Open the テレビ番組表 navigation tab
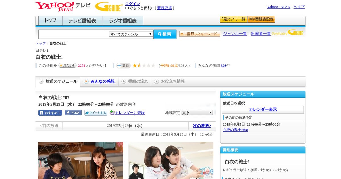This screenshot has height=179, width=341. (82, 21)
